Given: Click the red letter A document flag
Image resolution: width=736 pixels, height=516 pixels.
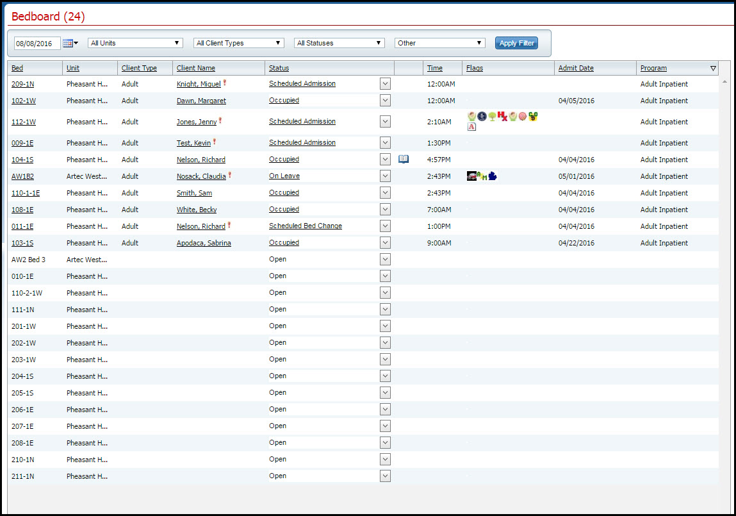Looking at the screenshot, I should click(472, 127).
